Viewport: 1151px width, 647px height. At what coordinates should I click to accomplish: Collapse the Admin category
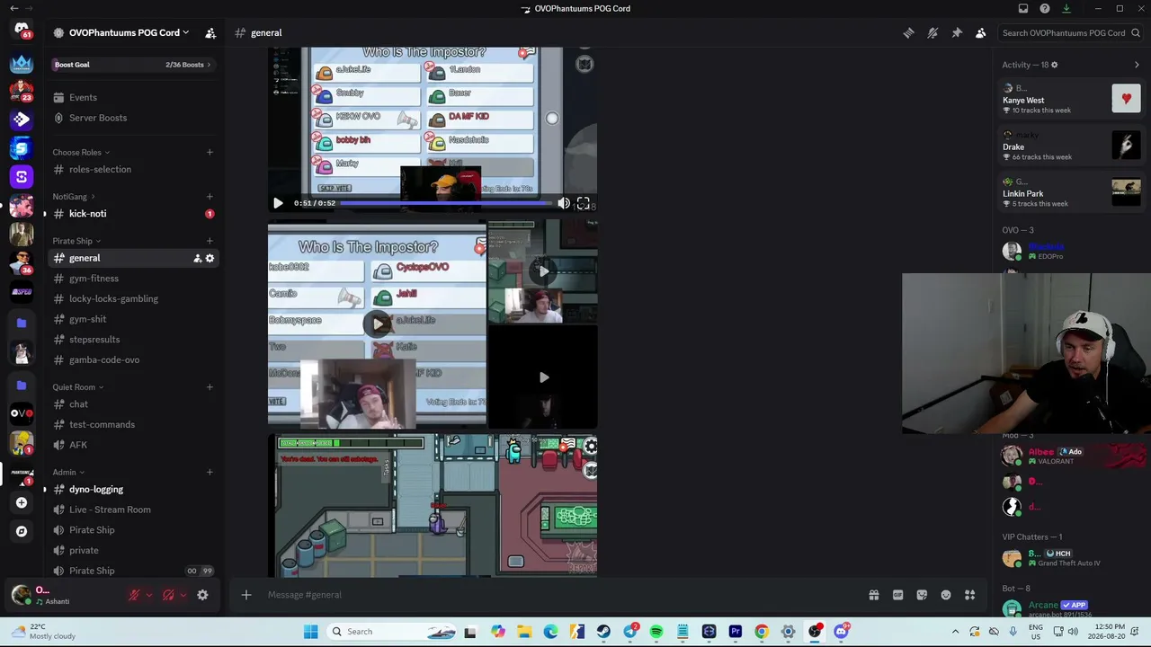point(68,473)
